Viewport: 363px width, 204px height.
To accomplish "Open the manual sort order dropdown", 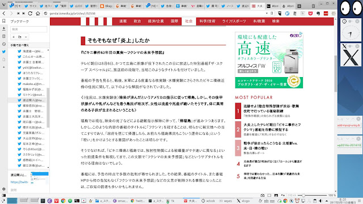I will click(29, 45).
